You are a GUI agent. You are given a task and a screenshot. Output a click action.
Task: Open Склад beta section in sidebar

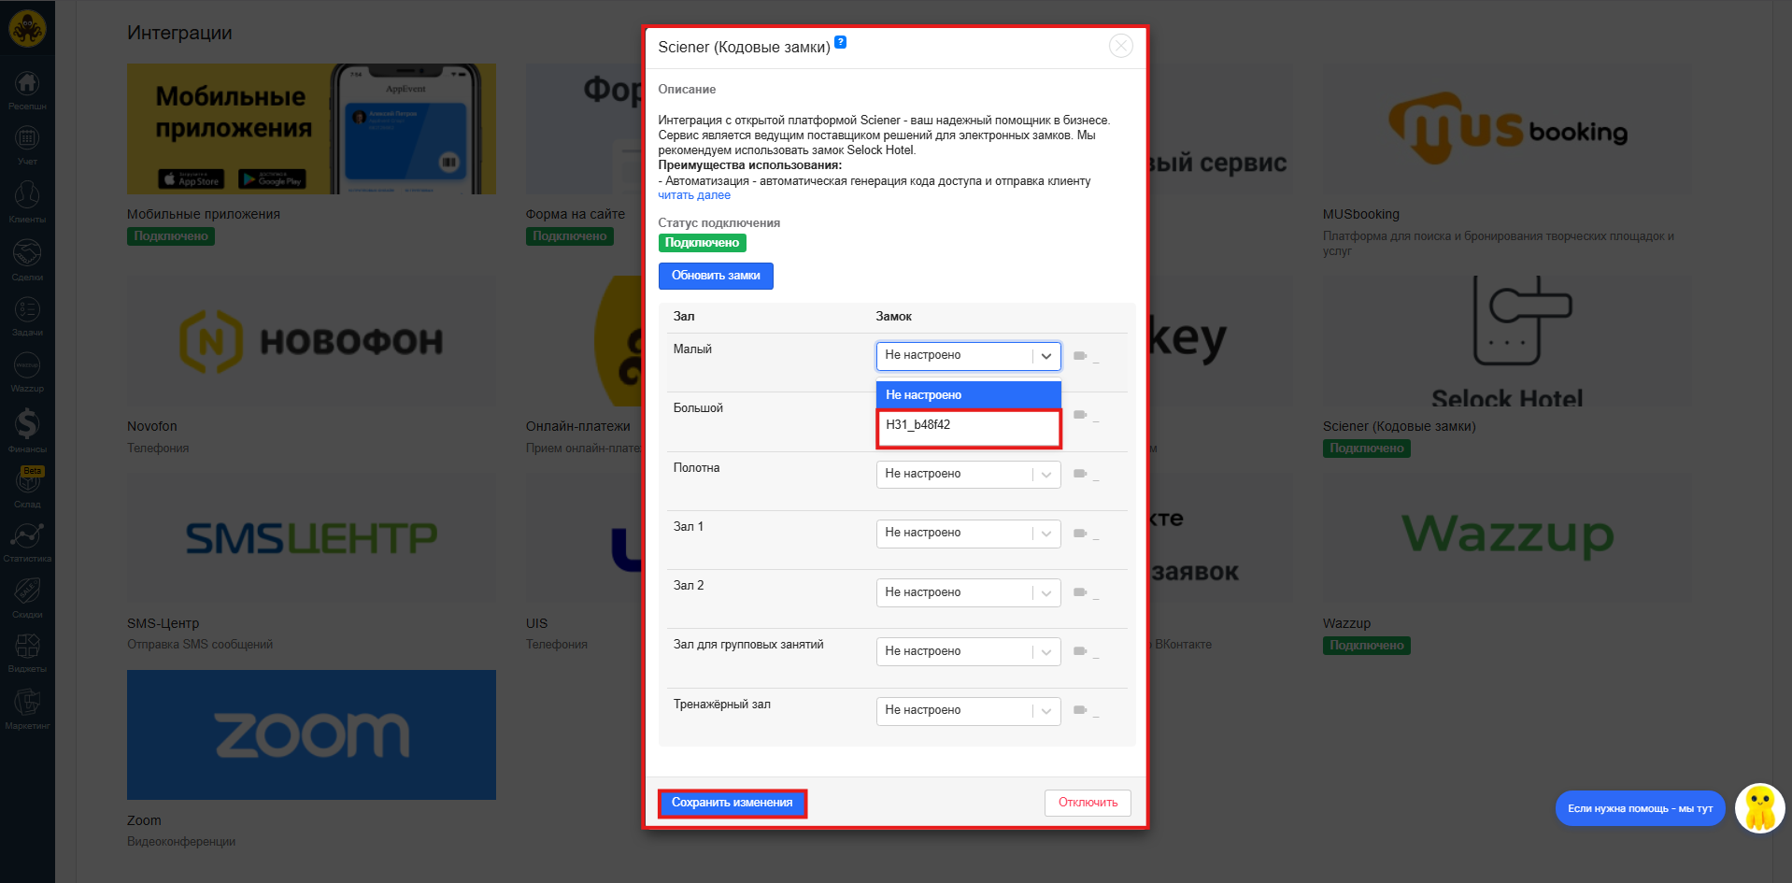coord(27,488)
